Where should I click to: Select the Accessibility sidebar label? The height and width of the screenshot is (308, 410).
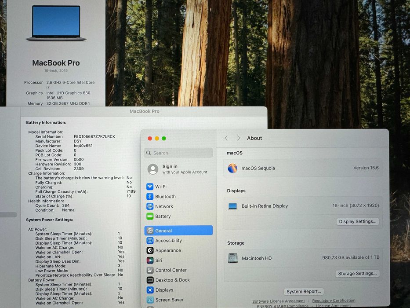pyautogui.click(x=168, y=240)
